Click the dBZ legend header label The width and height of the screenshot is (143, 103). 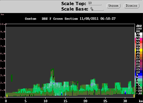click(x=139, y=26)
